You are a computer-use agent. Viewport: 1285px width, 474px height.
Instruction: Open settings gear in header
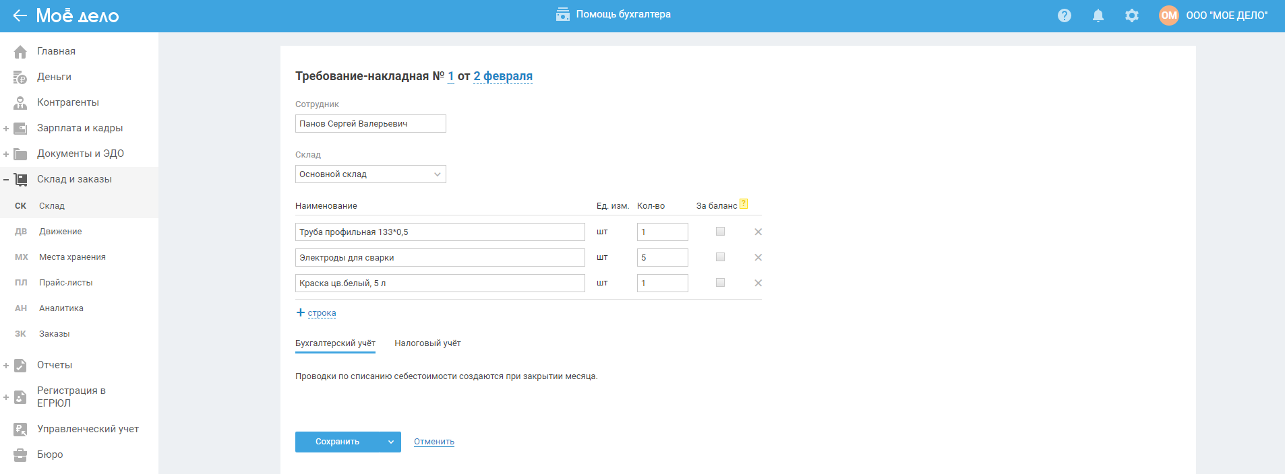coord(1132,15)
